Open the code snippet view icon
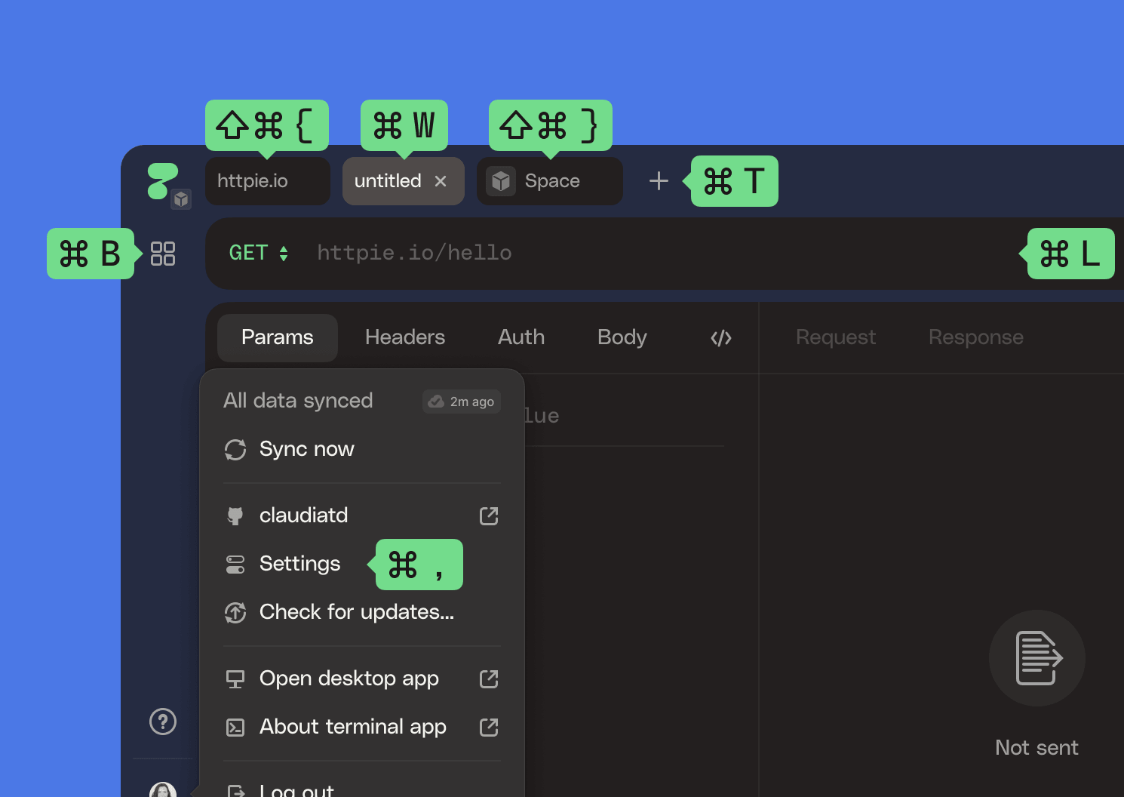 pos(721,337)
